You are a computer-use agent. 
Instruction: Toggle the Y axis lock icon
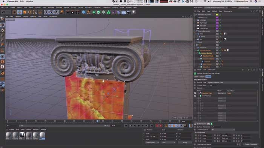tap(51, 12)
